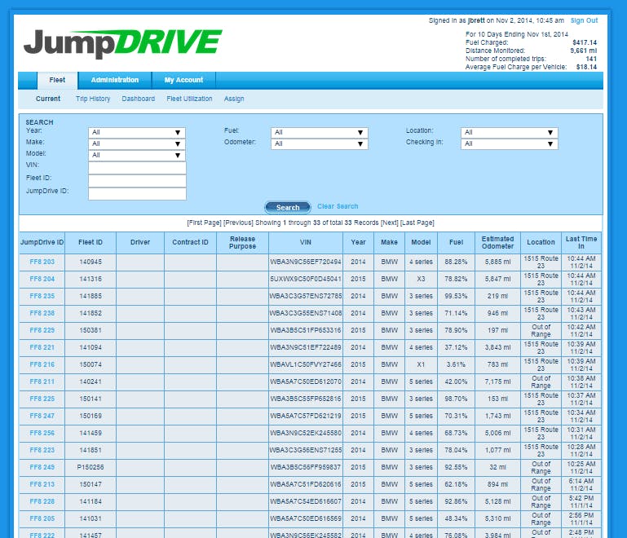
Task: Sort table by Estimated Odometer column
Action: [497, 242]
